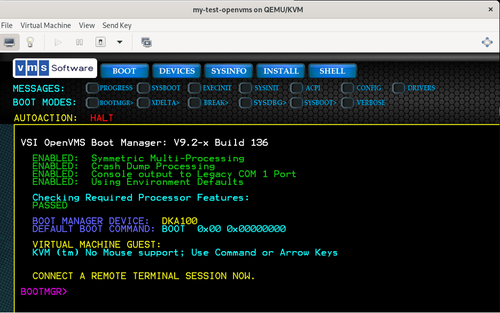The width and height of the screenshot is (500, 313).
Task: Click the VMS Software logo
Action: pos(54,68)
